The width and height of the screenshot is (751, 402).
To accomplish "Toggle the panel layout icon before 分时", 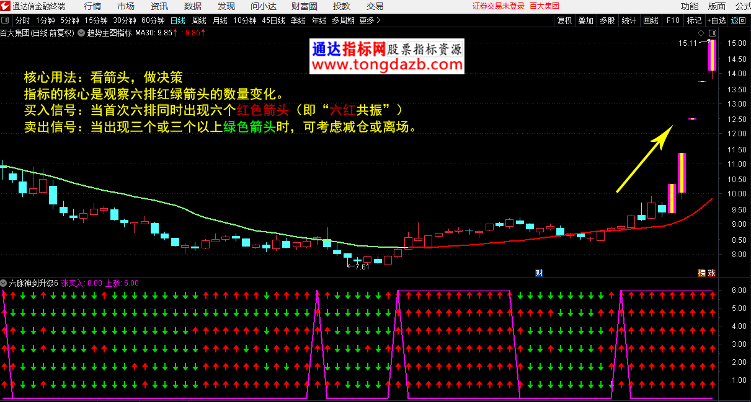I will (x=6, y=20).
